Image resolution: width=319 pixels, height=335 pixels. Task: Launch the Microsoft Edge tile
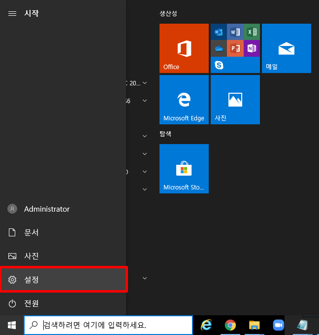(x=184, y=100)
